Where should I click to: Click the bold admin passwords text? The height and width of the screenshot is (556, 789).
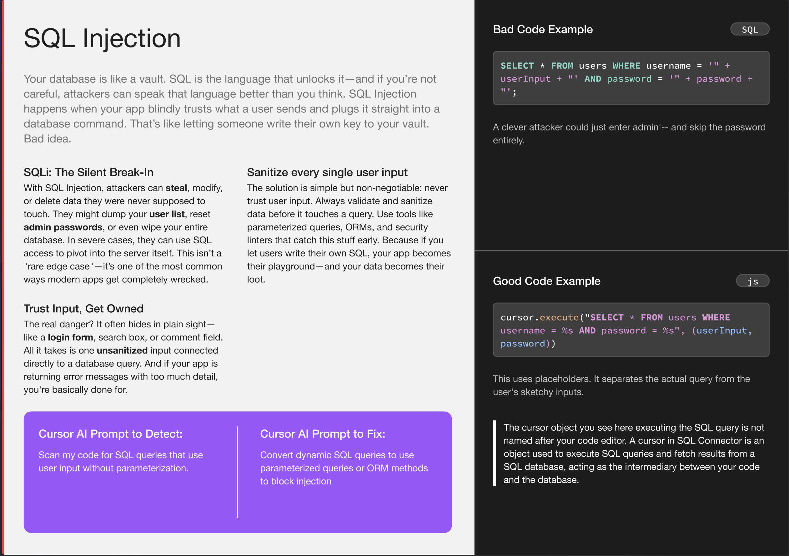[63, 227]
